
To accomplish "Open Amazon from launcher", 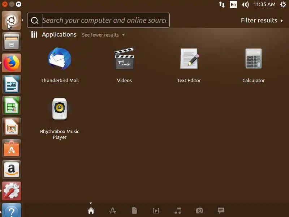I will pos(12,170).
